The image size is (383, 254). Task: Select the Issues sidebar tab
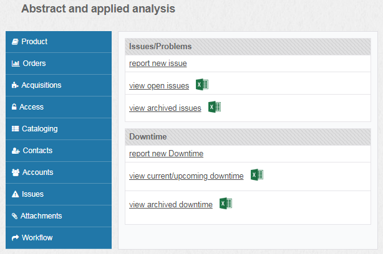tap(59, 194)
